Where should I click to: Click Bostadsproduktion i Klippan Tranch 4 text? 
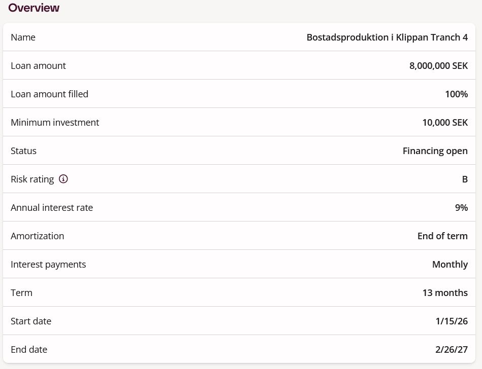tap(387, 38)
